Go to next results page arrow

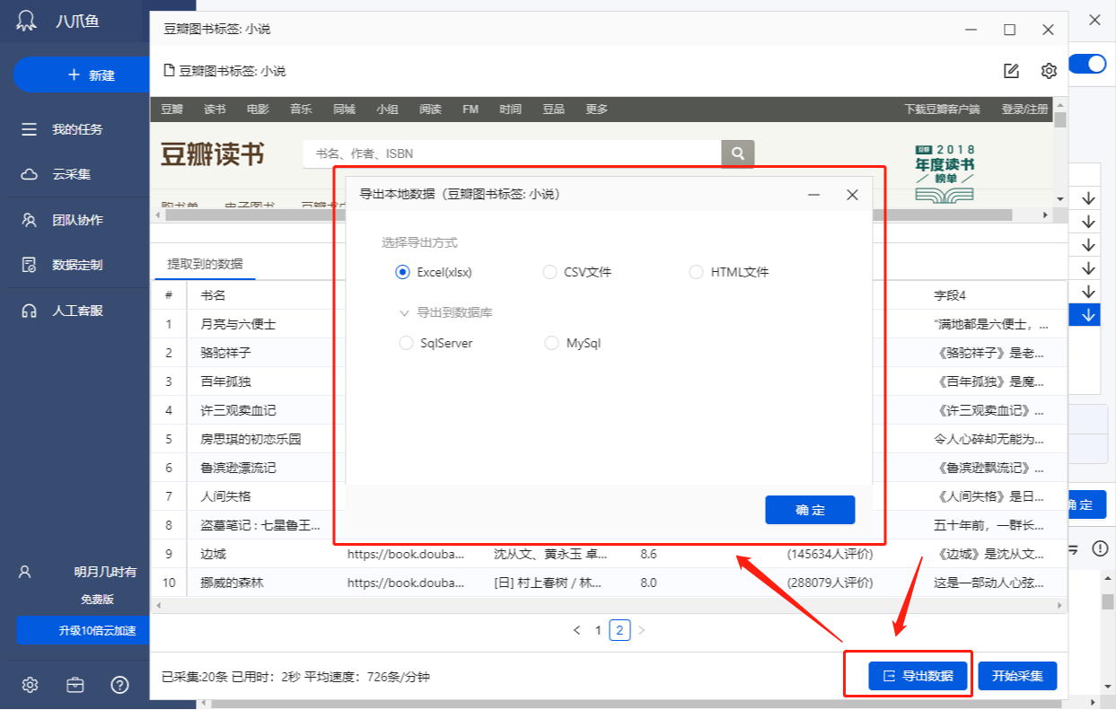pos(641,630)
